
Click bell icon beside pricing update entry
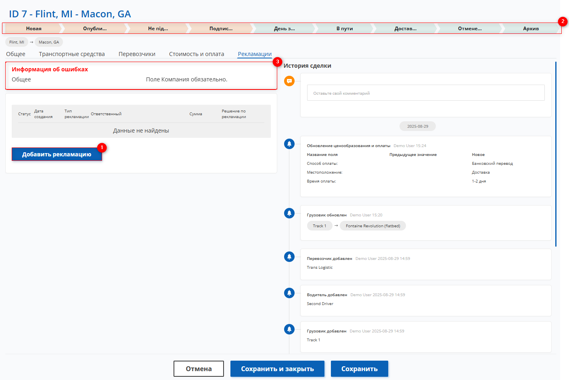(289, 144)
